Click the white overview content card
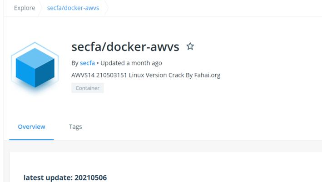Viewport: 322px width, 182px height. (x=165, y=167)
